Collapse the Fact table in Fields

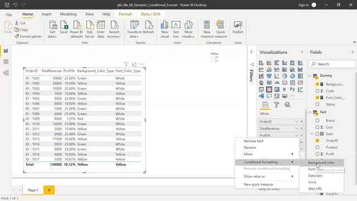(x=310, y=112)
